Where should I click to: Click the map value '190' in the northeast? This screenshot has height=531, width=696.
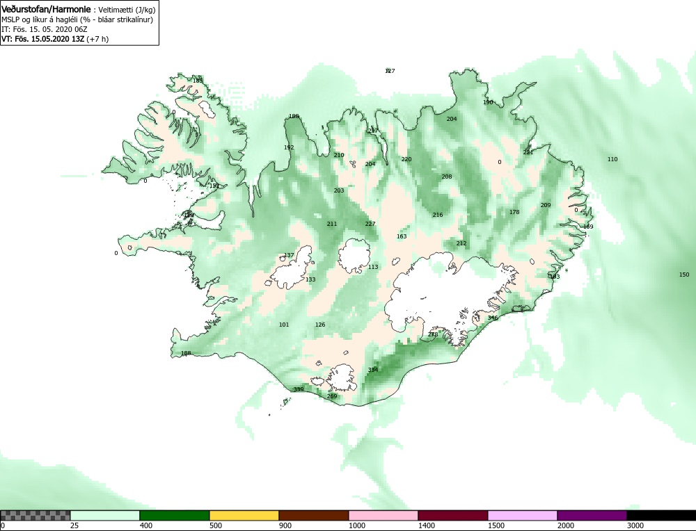[x=488, y=102]
